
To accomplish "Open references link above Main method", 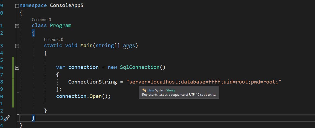I will [x=54, y=39].
